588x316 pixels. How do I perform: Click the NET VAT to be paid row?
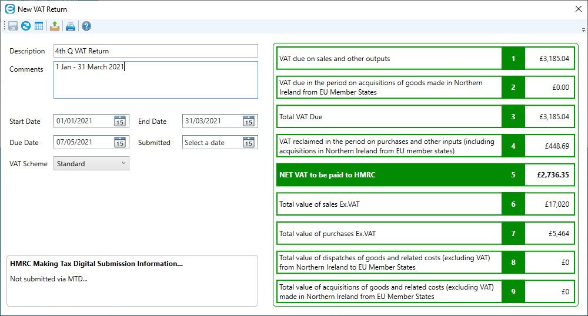(389, 175)
